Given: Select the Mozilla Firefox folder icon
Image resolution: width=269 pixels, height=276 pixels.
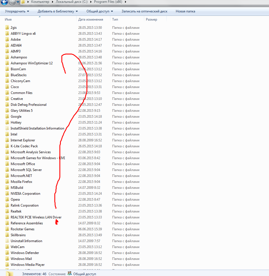Looking at the screenshot, I should [7, 182].
